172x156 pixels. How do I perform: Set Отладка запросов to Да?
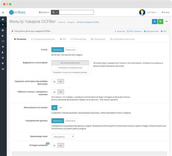[54, 145]
